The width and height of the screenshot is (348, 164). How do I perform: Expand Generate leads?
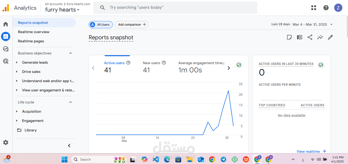click(x=17, y=62)
